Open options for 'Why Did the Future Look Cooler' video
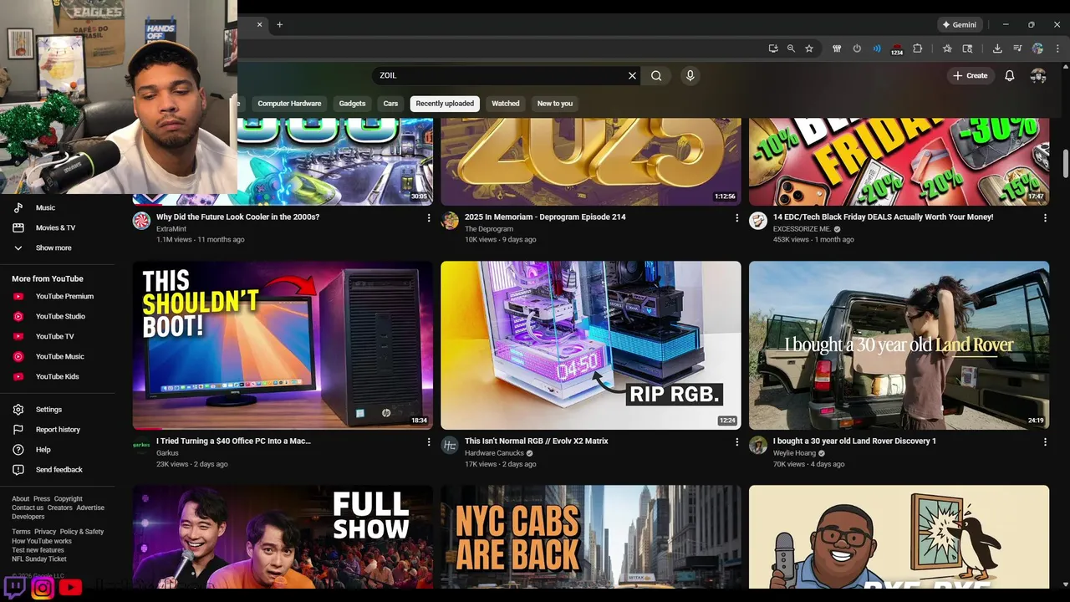The height and width of the screenshot is (602, 1070). coord(429,217)
